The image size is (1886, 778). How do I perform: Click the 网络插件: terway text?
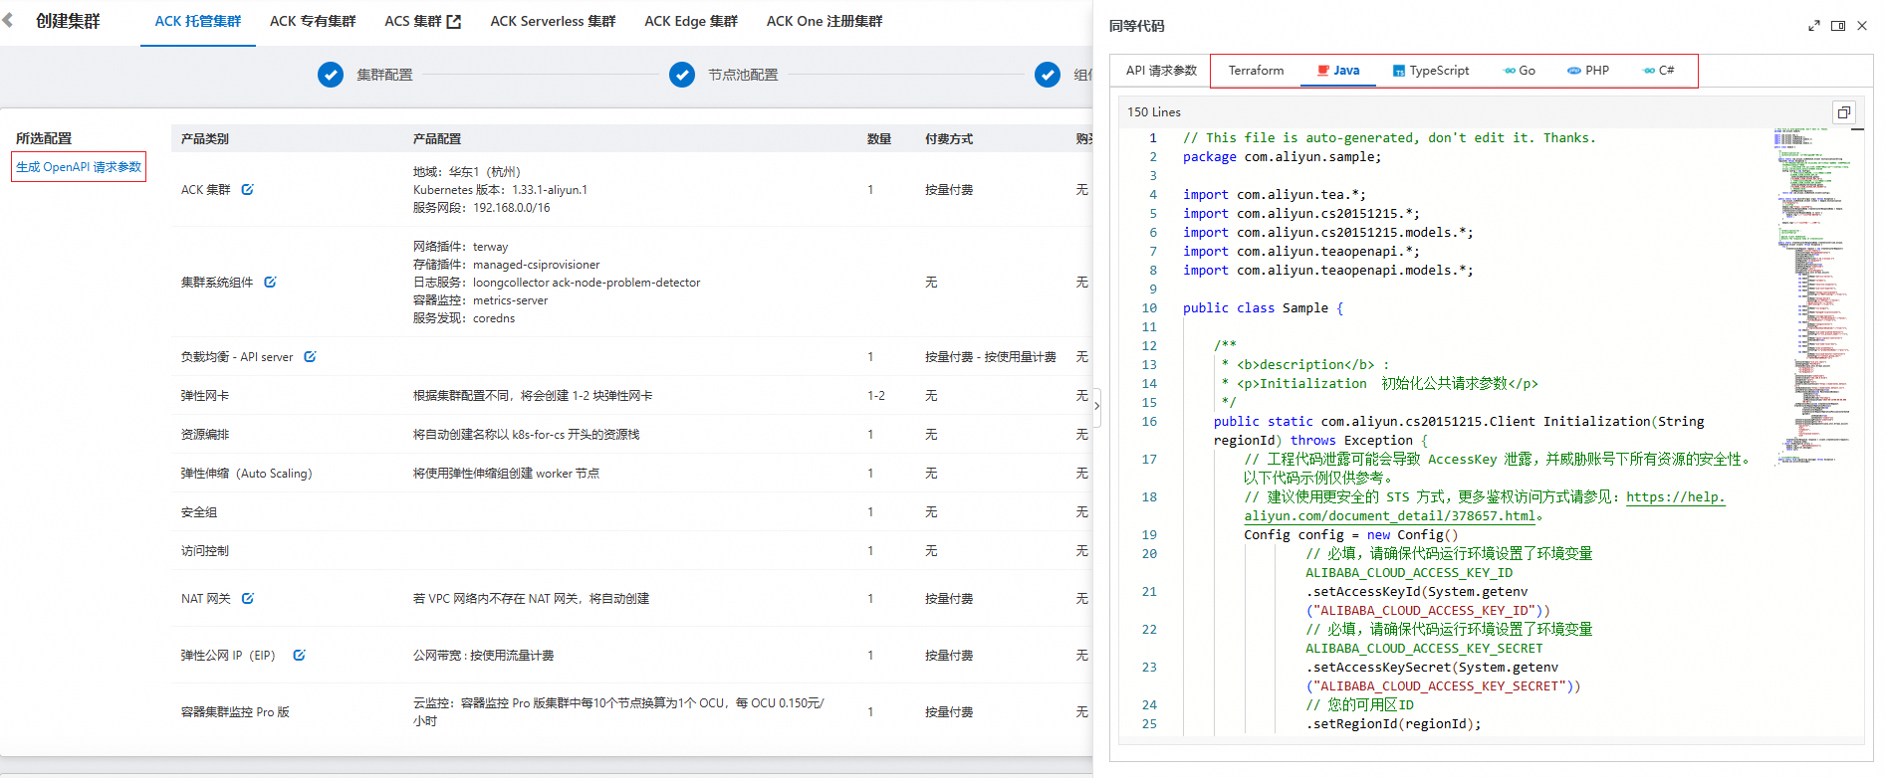pos(460,247)
